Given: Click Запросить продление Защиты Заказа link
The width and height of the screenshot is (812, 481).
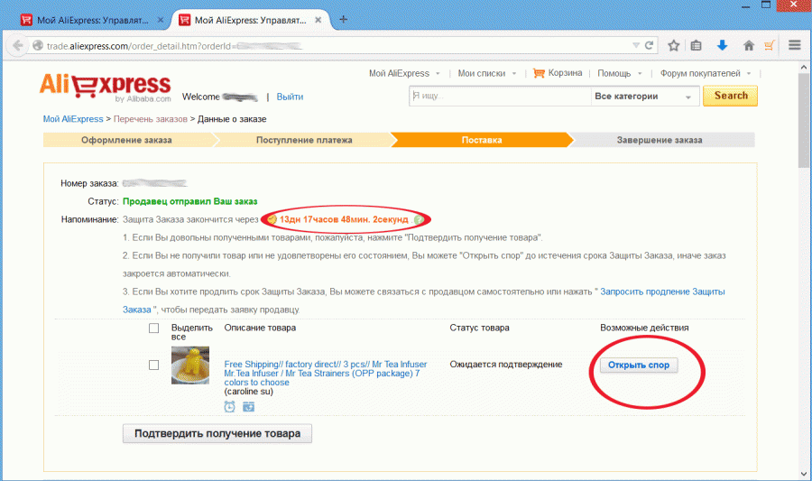Looking at the screenshot, I should coord(662,292).
